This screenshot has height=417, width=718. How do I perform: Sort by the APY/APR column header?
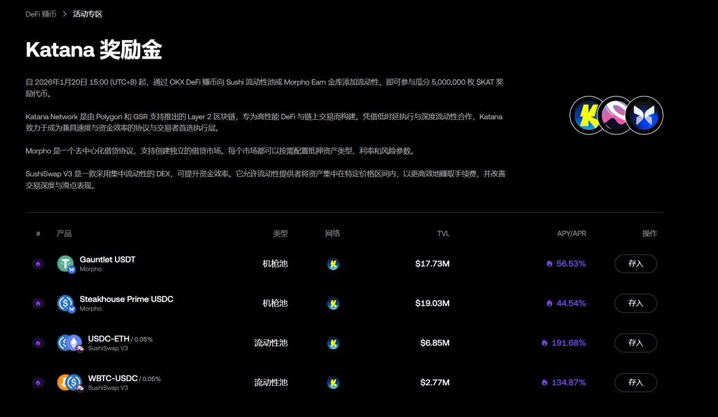pyautogui.click(x=571, y=234)
